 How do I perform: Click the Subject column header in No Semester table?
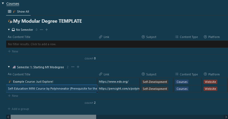click(x=151, y=37)
